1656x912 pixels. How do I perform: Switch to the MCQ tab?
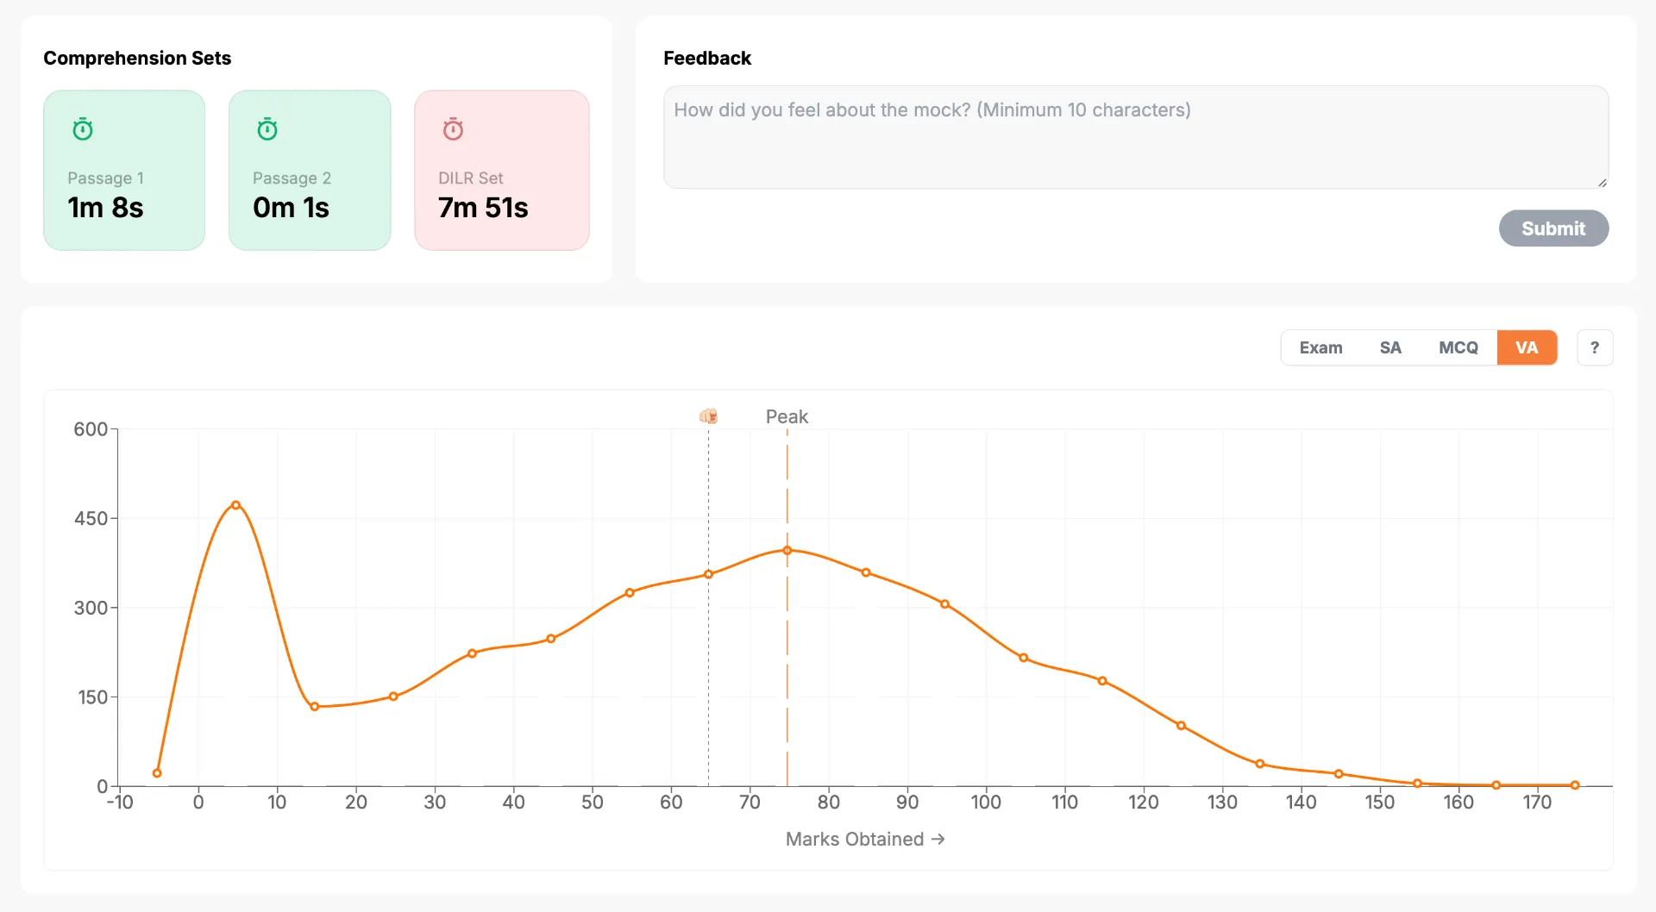pos(1458,347)
